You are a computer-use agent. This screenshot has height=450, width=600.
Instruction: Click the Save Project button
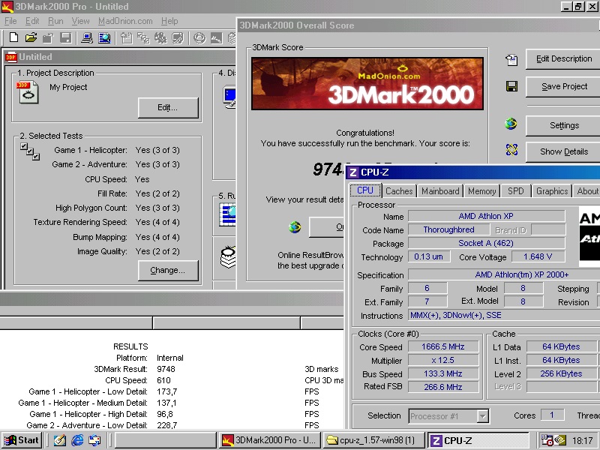[x=563, y=87]
